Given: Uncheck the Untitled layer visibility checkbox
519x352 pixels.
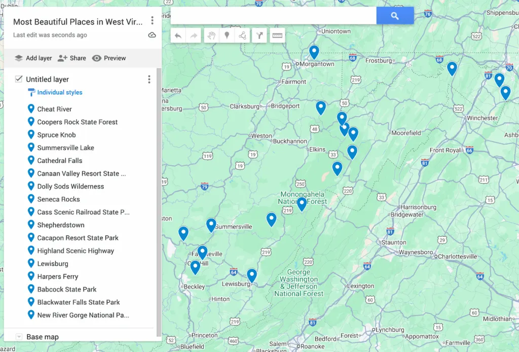Looking at the screenshot, I should [19, 79].
